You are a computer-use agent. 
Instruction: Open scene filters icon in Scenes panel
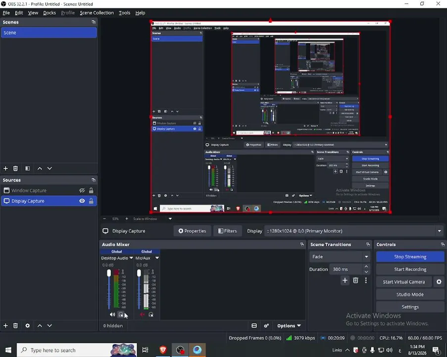click(27, 169)
